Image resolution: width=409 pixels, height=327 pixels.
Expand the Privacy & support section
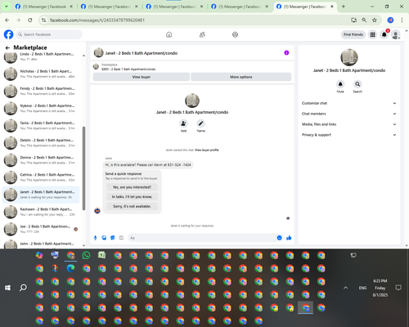[349, 135]
